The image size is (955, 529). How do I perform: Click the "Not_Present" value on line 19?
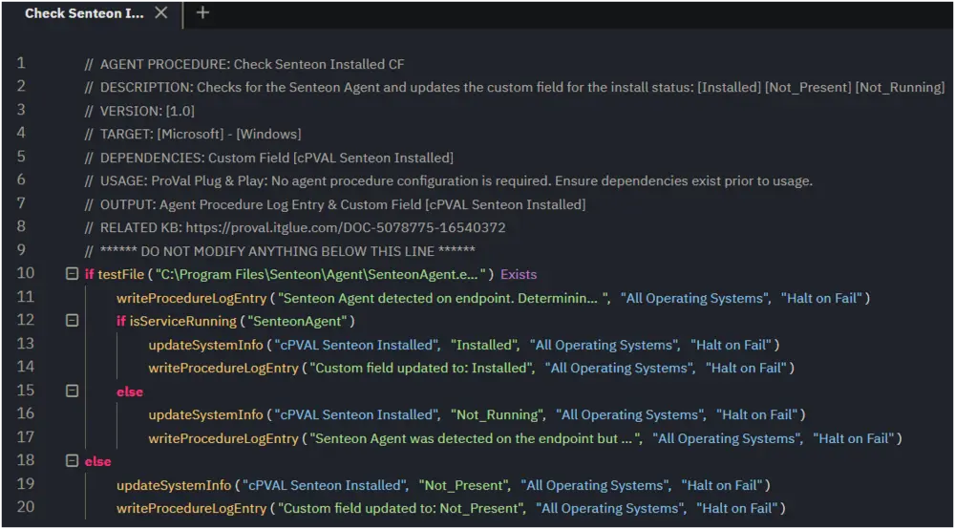[x=464, y=485]
